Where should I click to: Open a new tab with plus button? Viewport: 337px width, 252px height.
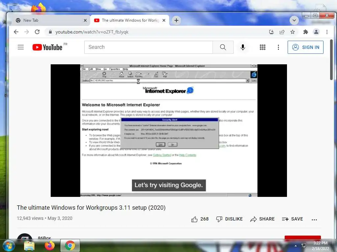(x=176, y=20)
